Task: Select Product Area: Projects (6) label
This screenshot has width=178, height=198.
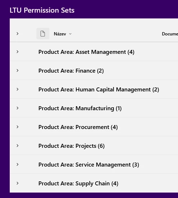Action: pos(71,146)
